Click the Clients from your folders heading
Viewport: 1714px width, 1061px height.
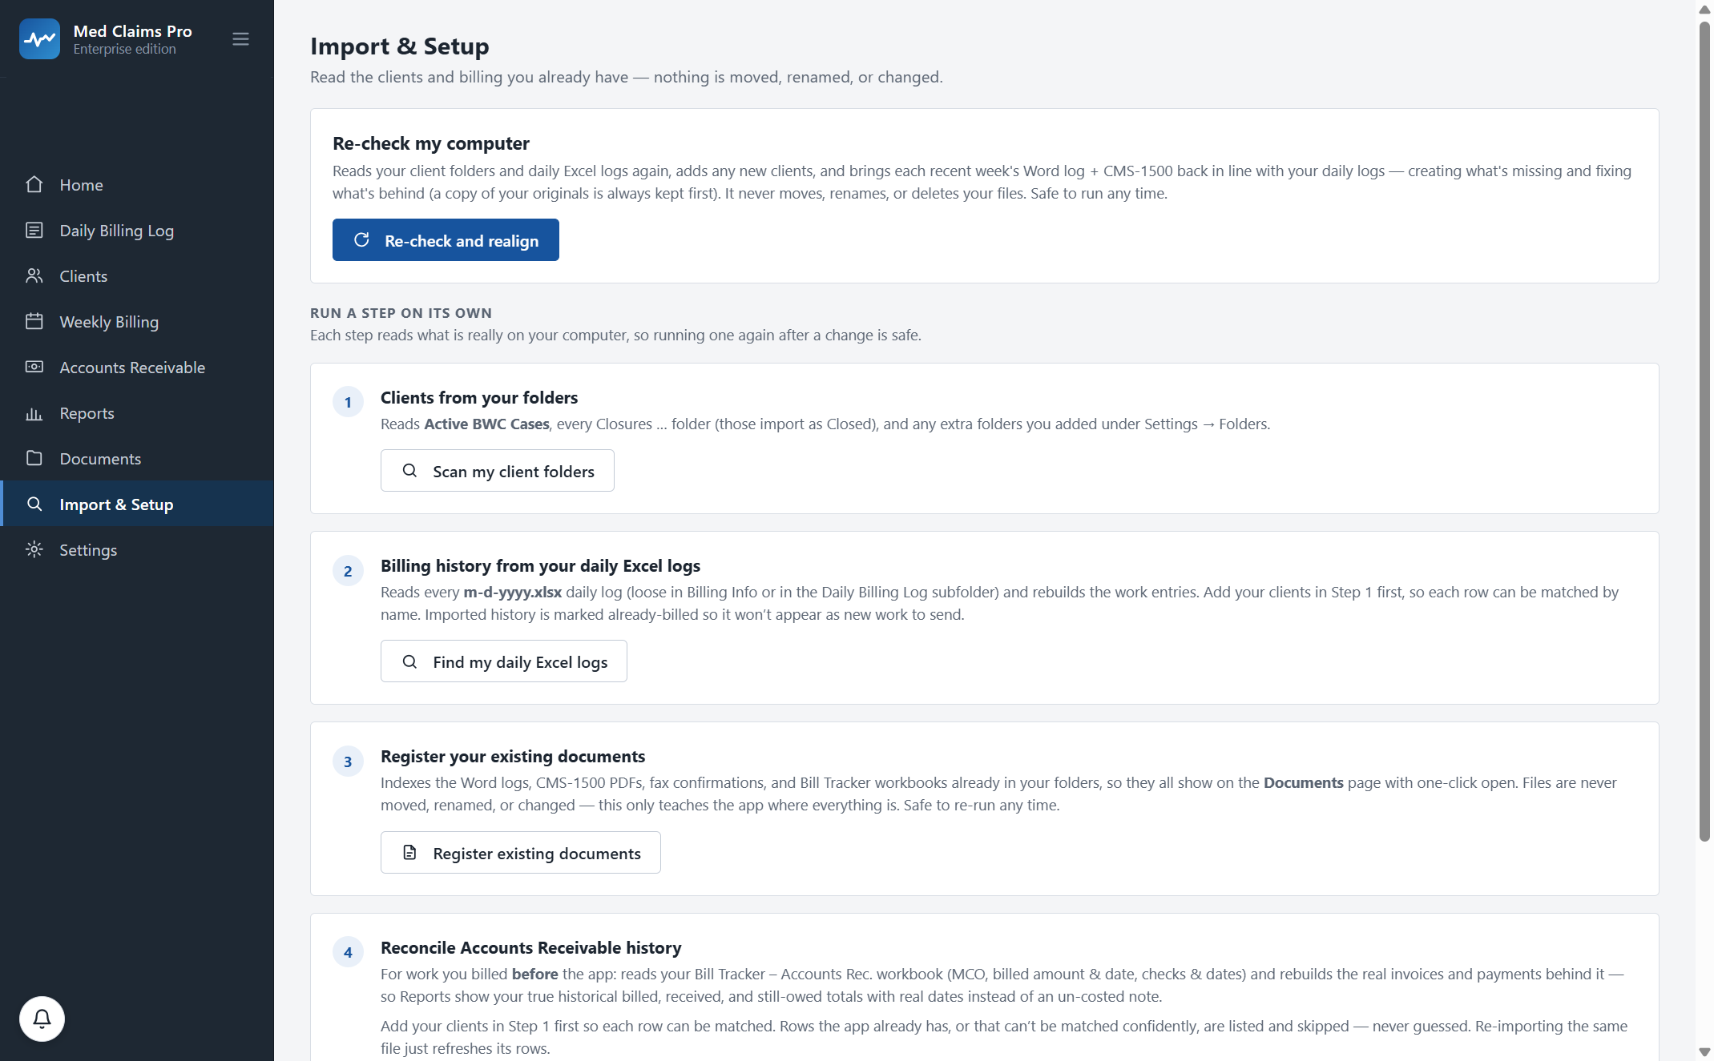[478, 398]
